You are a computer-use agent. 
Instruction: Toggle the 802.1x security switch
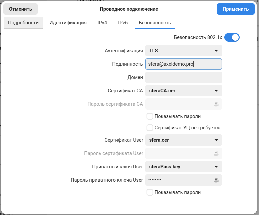coord(232,37)
